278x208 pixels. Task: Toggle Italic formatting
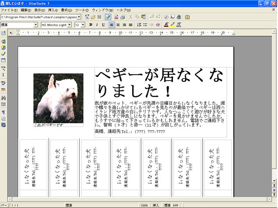97,25
